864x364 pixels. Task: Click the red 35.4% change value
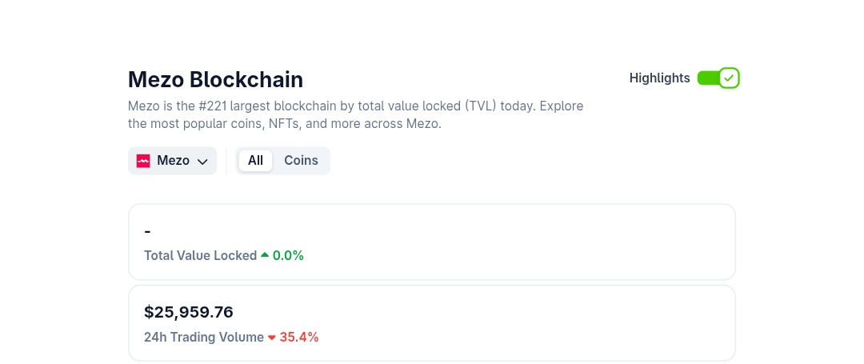click(x=299, y=338)
